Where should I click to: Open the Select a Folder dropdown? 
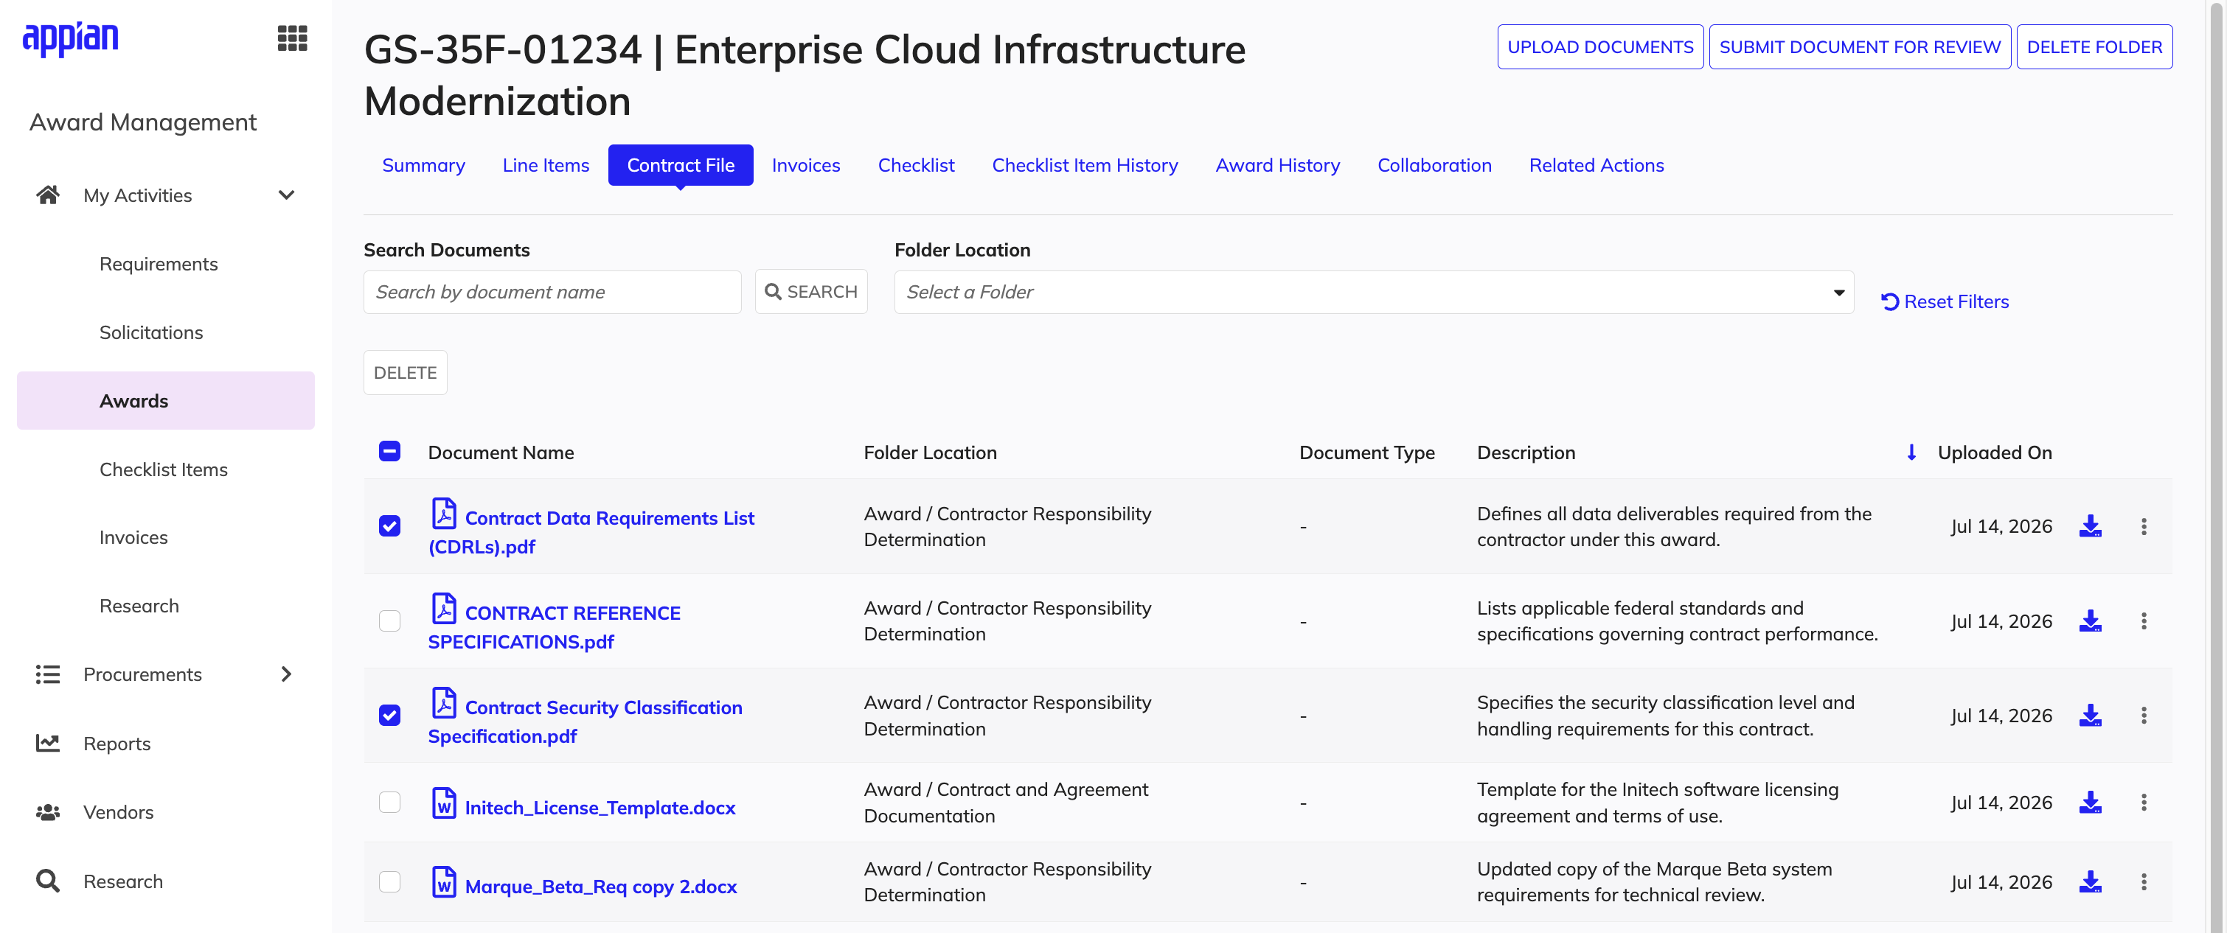pos(1373,292)
